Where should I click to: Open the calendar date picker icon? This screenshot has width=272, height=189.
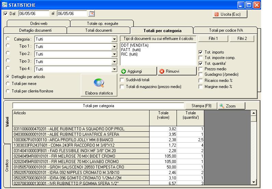point(91,14)
